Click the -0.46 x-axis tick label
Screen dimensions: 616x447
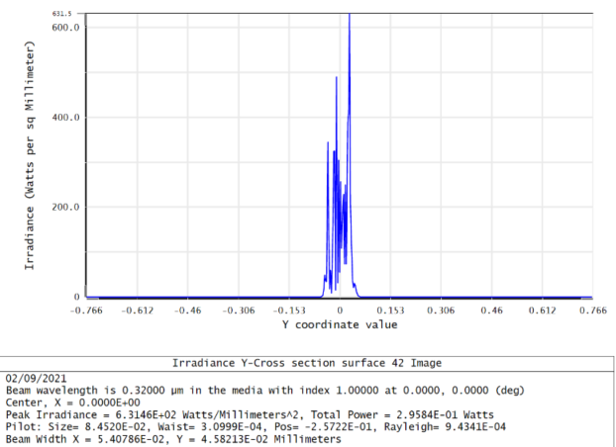pos(187,311)
